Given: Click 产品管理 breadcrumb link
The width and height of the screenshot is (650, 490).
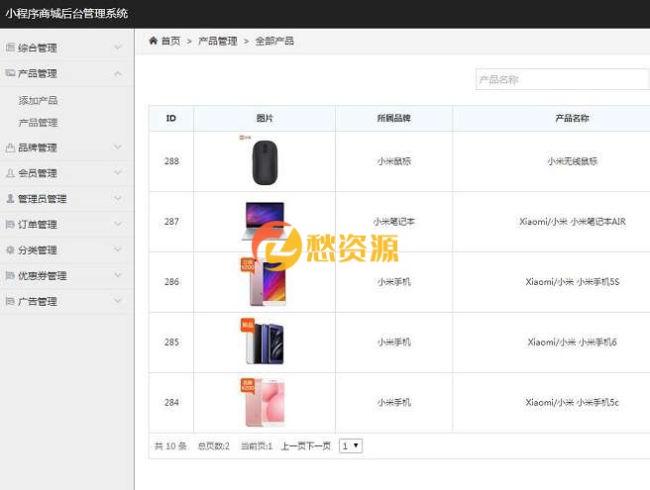Looking at the screenshot, I should point(218,41).
